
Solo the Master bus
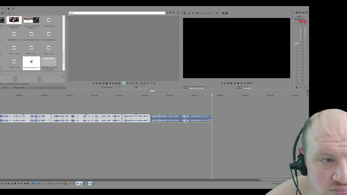click(304, 19)
